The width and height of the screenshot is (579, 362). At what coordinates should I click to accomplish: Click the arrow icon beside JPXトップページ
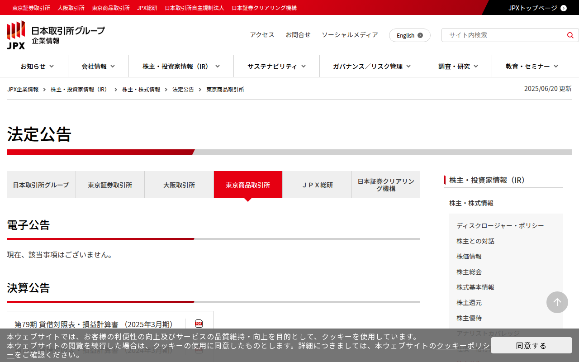pos(563,8)
